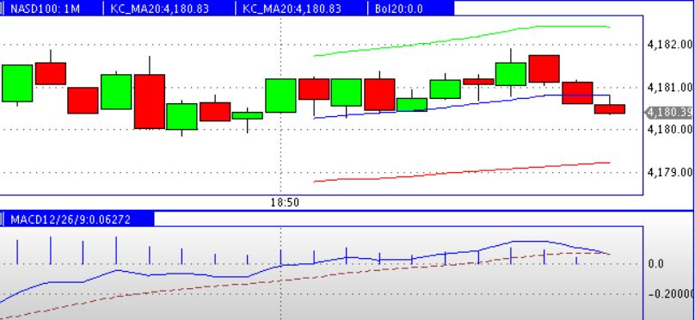
Task: Click the last red candle at current price
Action: coord(610,109)
